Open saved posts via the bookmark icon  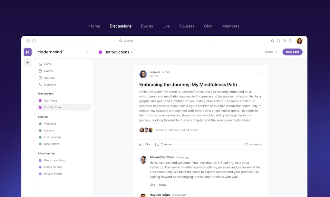(x=290, y=41)
